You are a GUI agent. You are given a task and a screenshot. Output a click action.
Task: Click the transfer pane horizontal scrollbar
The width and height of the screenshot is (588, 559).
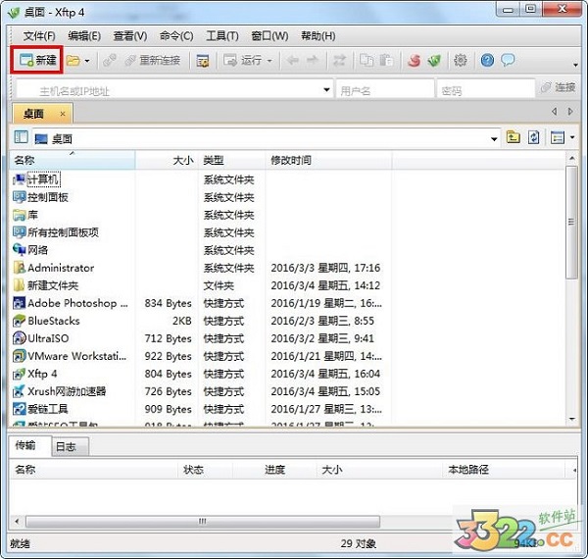point(203,521)
